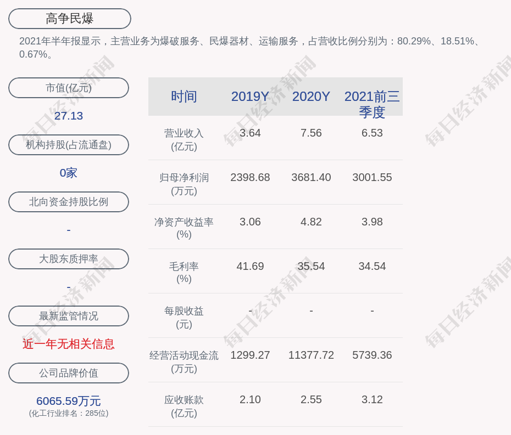Click the 高争民爆 company name pill
The image size is (511, 435).
coord(70,19)
